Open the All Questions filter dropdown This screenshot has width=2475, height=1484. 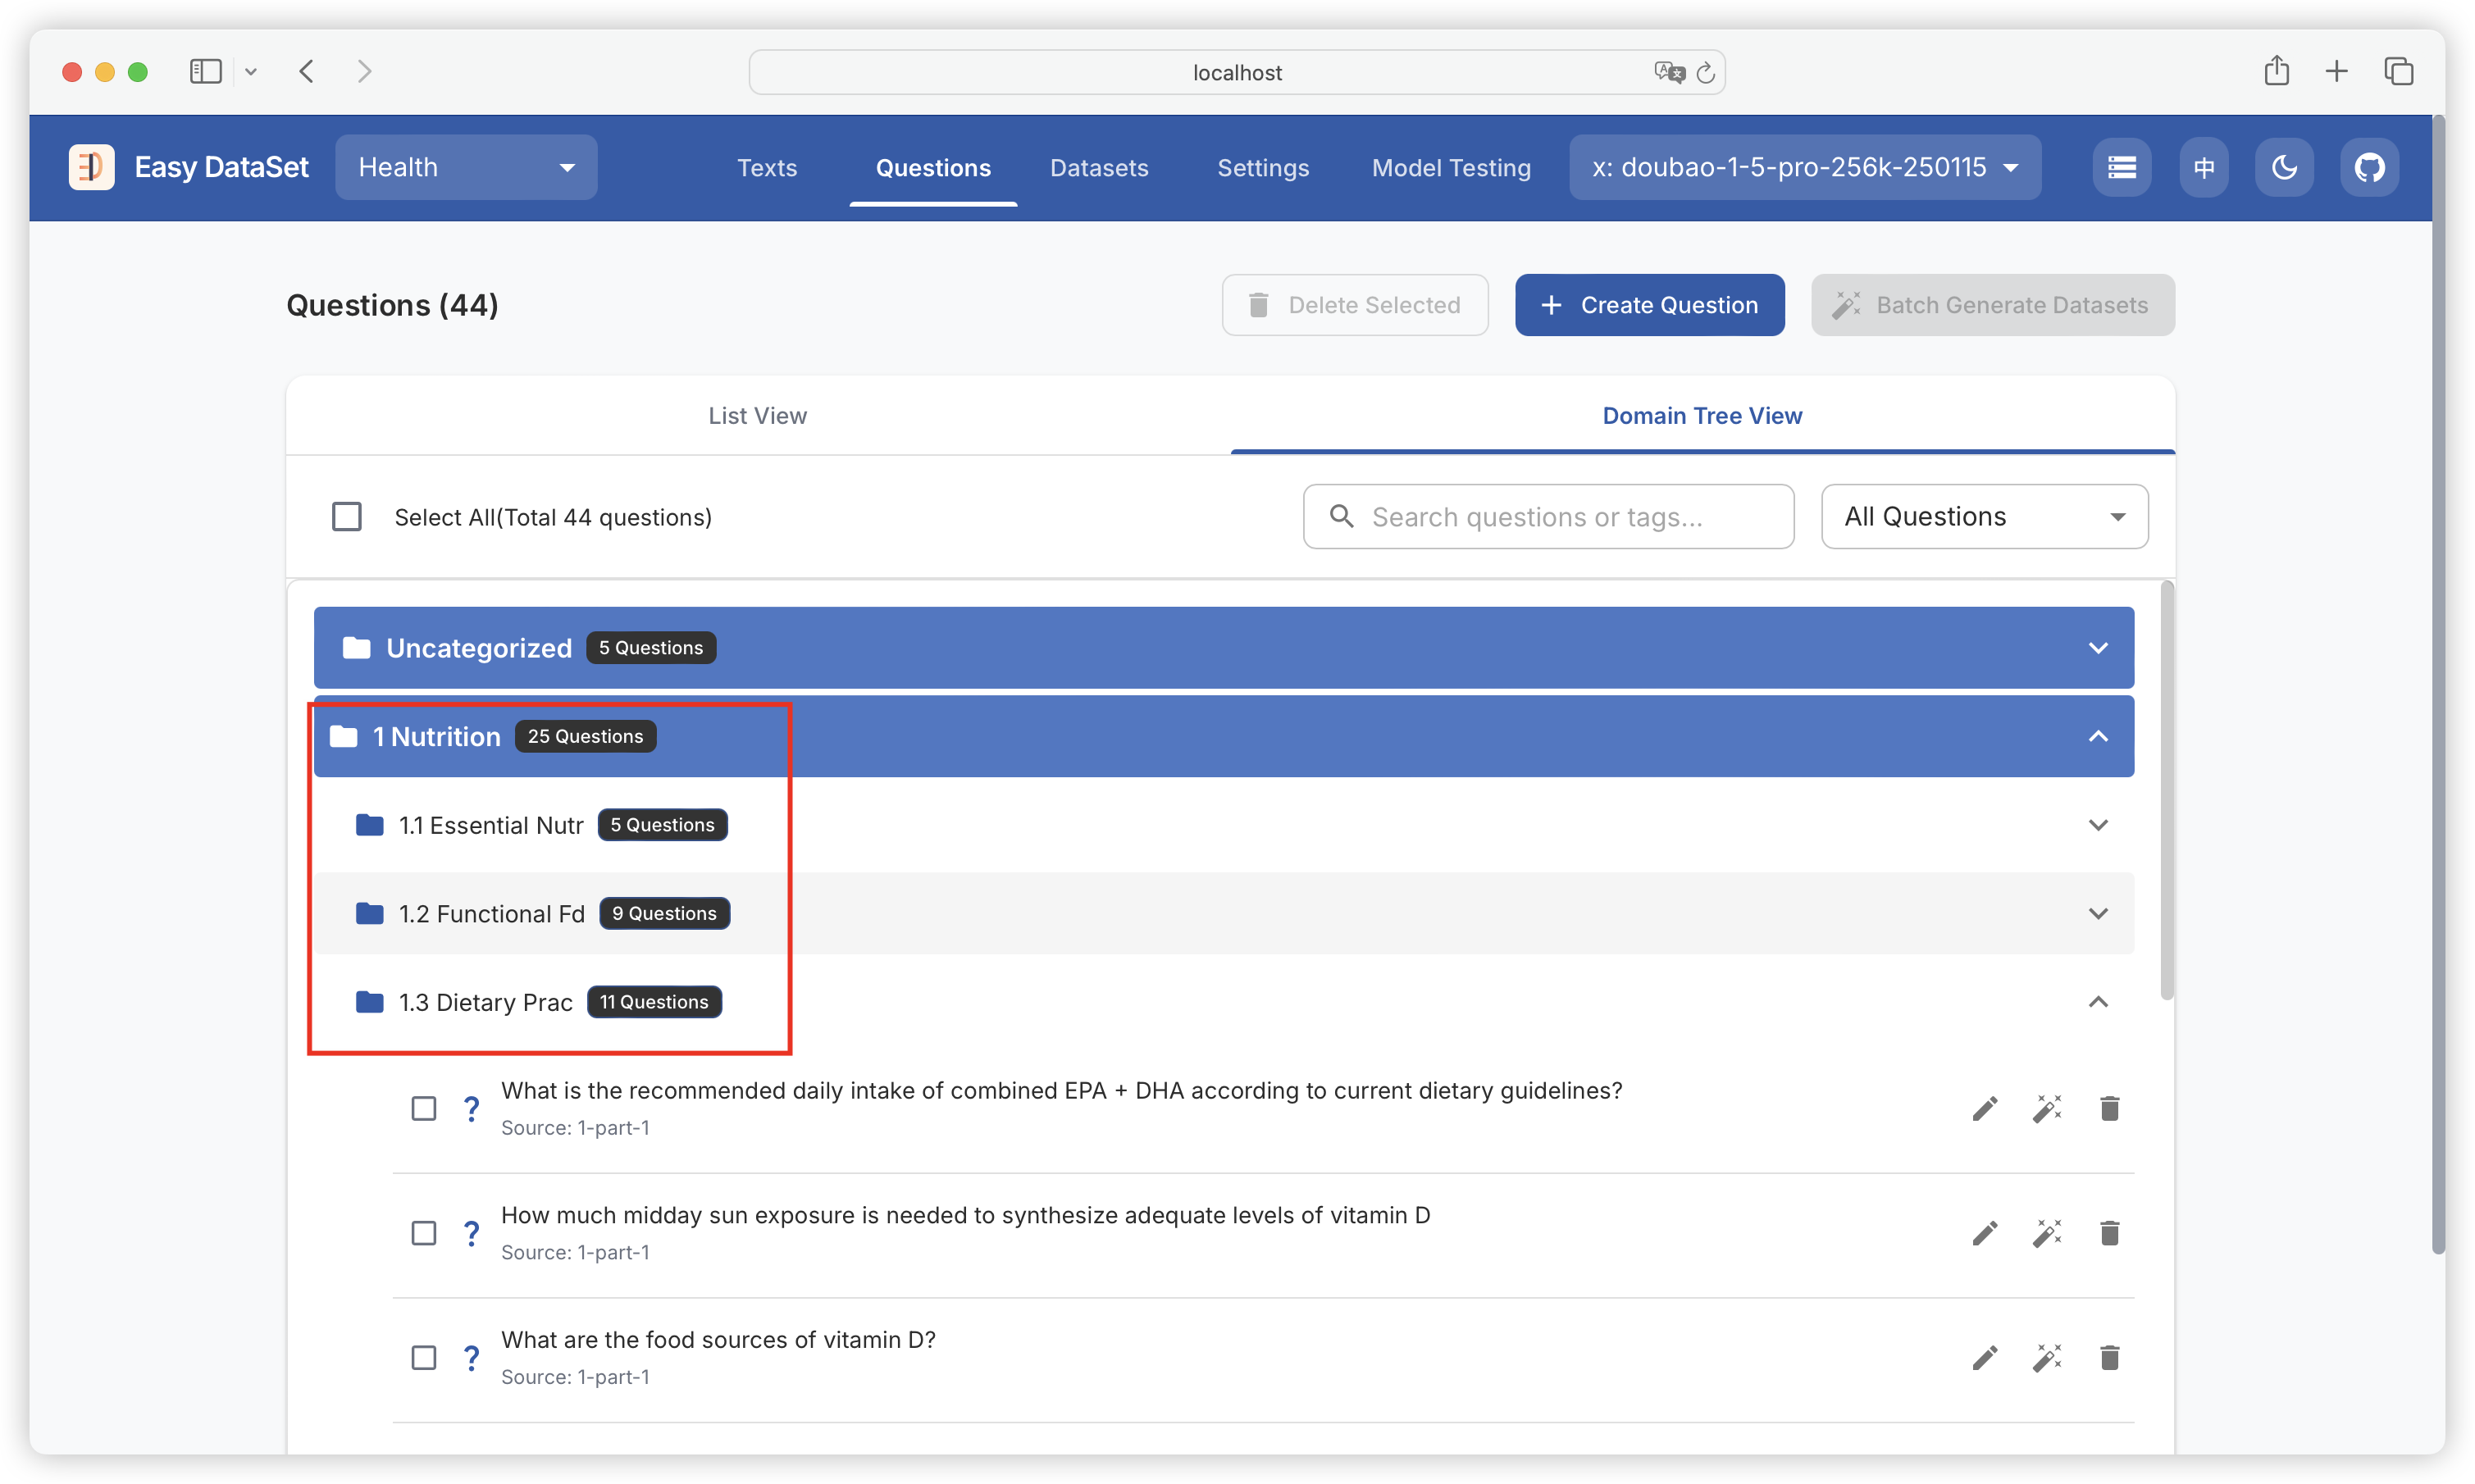coord(1984,517)
